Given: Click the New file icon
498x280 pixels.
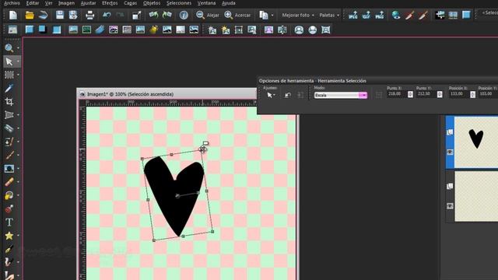Looking at the screenshot, I should pos(13,15).
